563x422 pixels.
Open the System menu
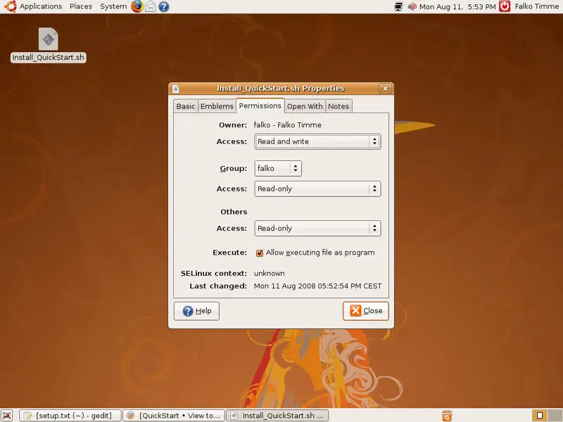click(113, 6)
